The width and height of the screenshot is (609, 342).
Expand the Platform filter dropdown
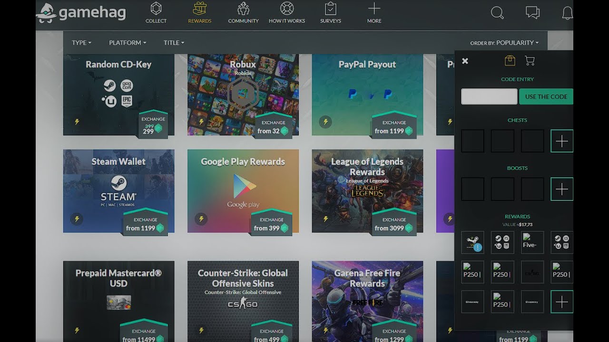tap(128, 43)
